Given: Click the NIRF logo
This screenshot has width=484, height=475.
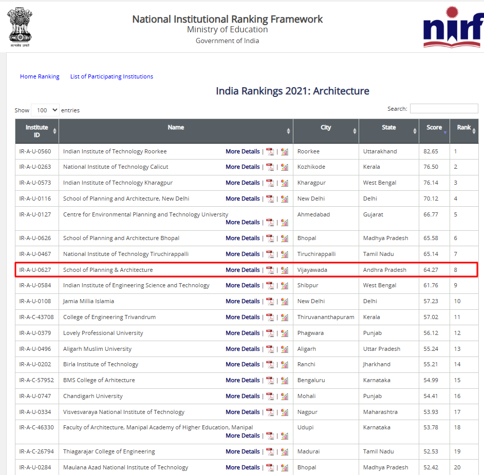Looking at the screenshot, I should pyautogui.click(x=453, y=27).
